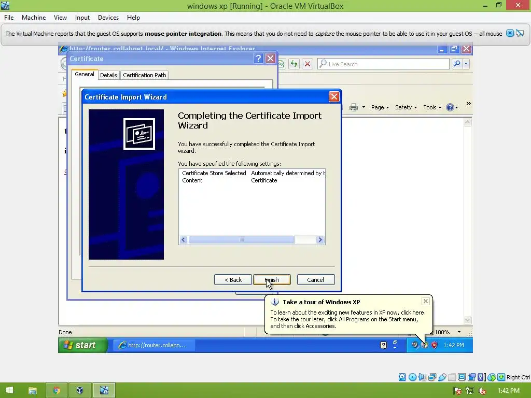Open the print options dropdown arrow
Image resolution: width=531 pixels, height=398 pixels.
(364, 107)
